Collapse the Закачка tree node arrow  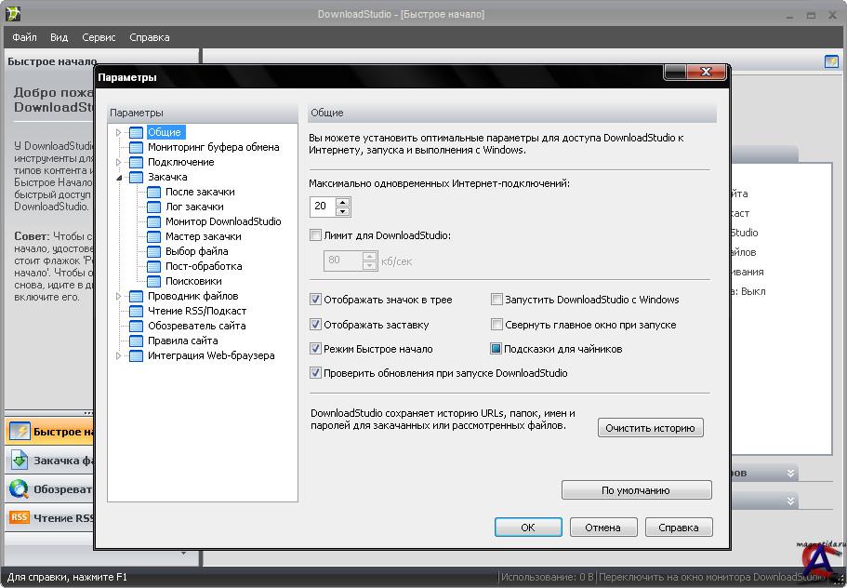[x=119, y=178]
